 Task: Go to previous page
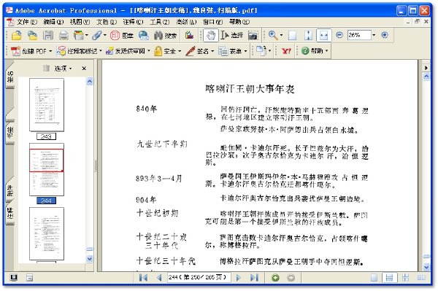[x=159, y=277]
